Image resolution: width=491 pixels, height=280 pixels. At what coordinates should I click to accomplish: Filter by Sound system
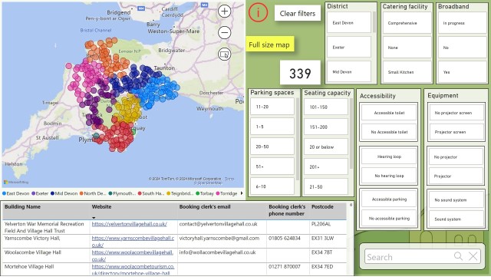456,219
